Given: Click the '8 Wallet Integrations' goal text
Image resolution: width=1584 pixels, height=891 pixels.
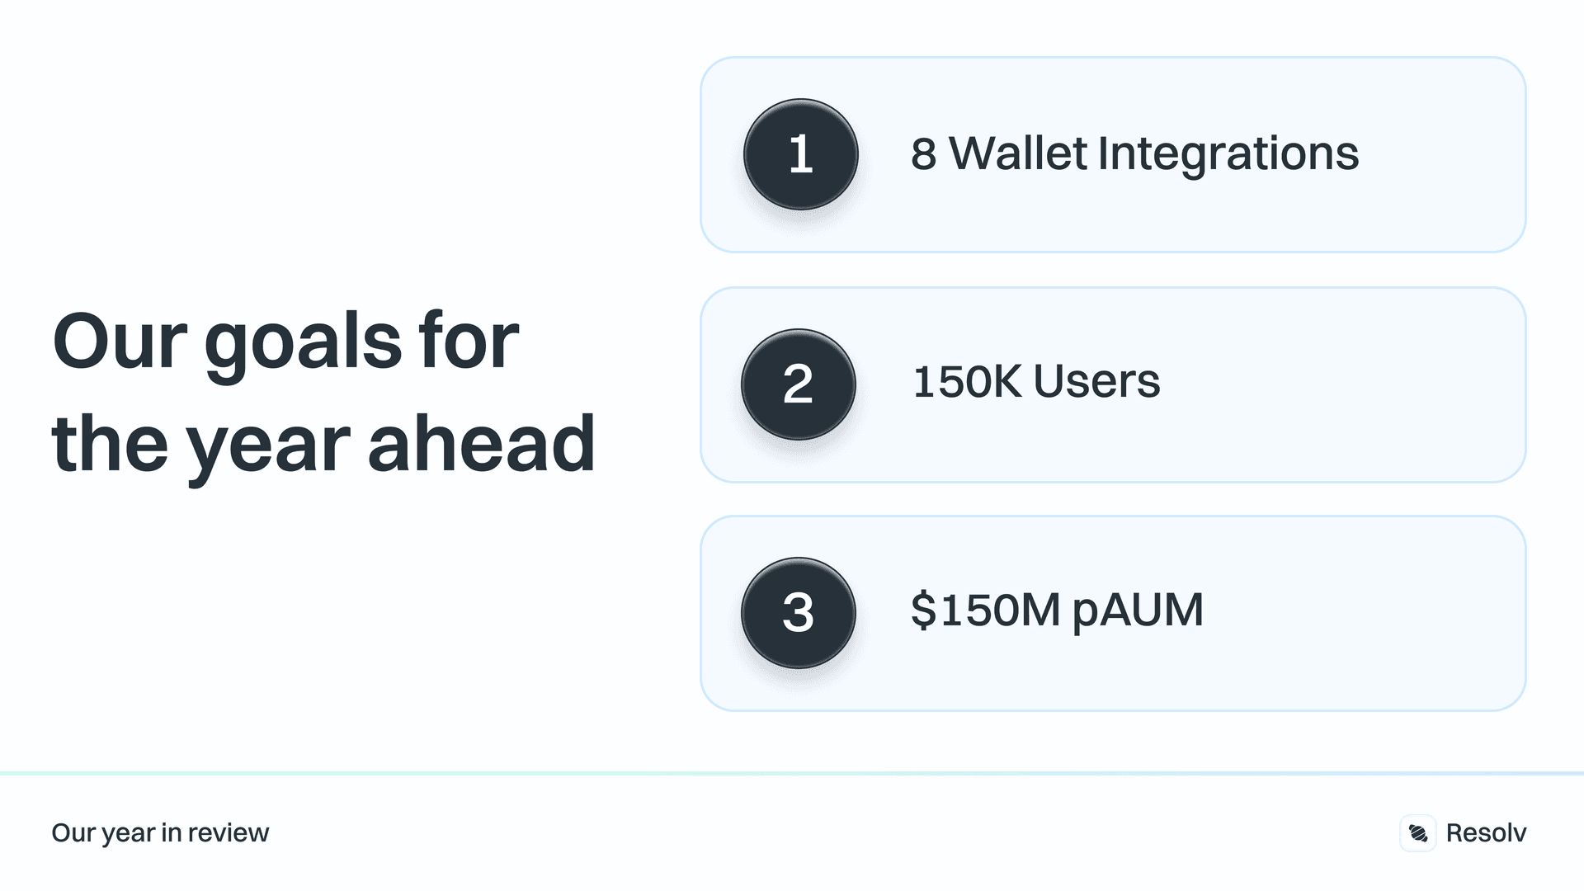Looking at the screenshot, I should coord(1134,153).
